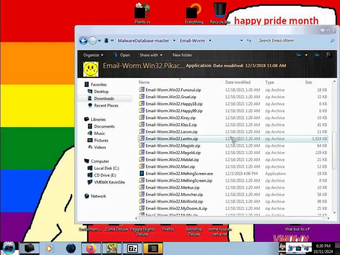The image size is (340, 255).
Task: Open Videos library
Action: (x=100, y=147)
